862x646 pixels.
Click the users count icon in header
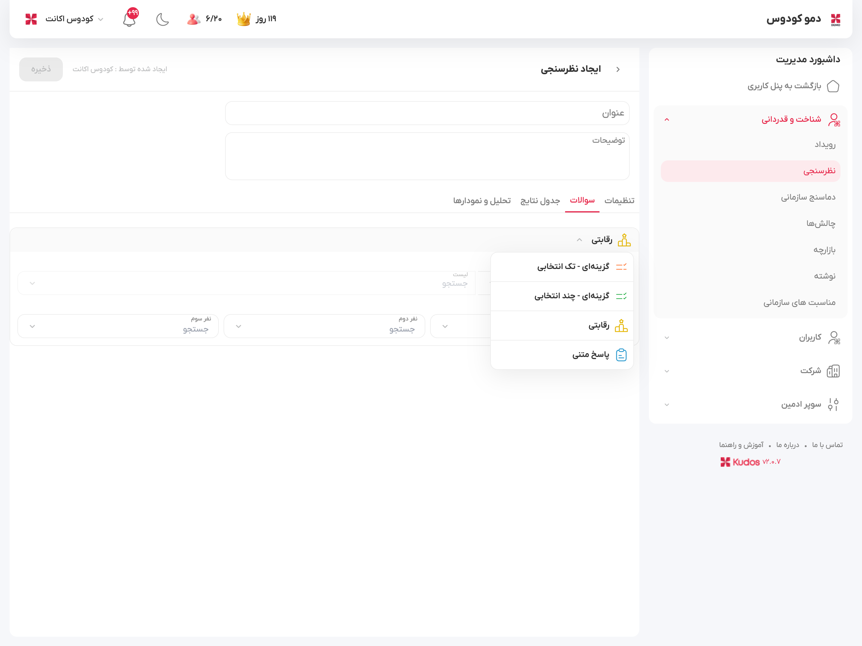click(x=193, y=19)
